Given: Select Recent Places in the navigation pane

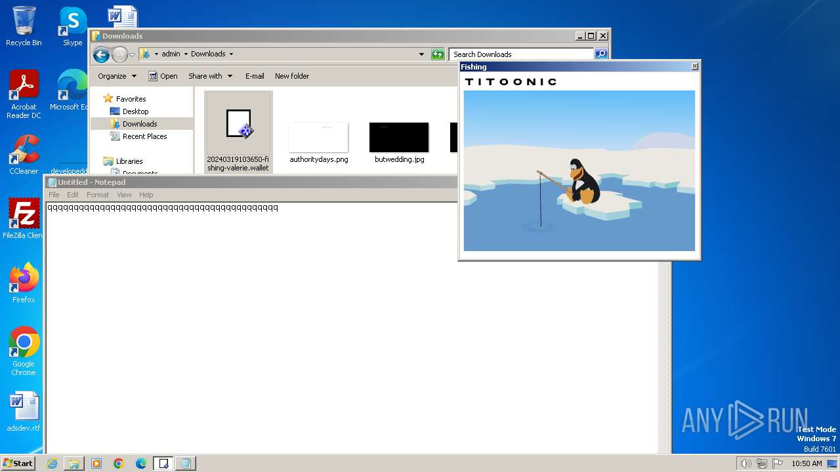Looking at the screenshot, I should click(x=144, y=136).
